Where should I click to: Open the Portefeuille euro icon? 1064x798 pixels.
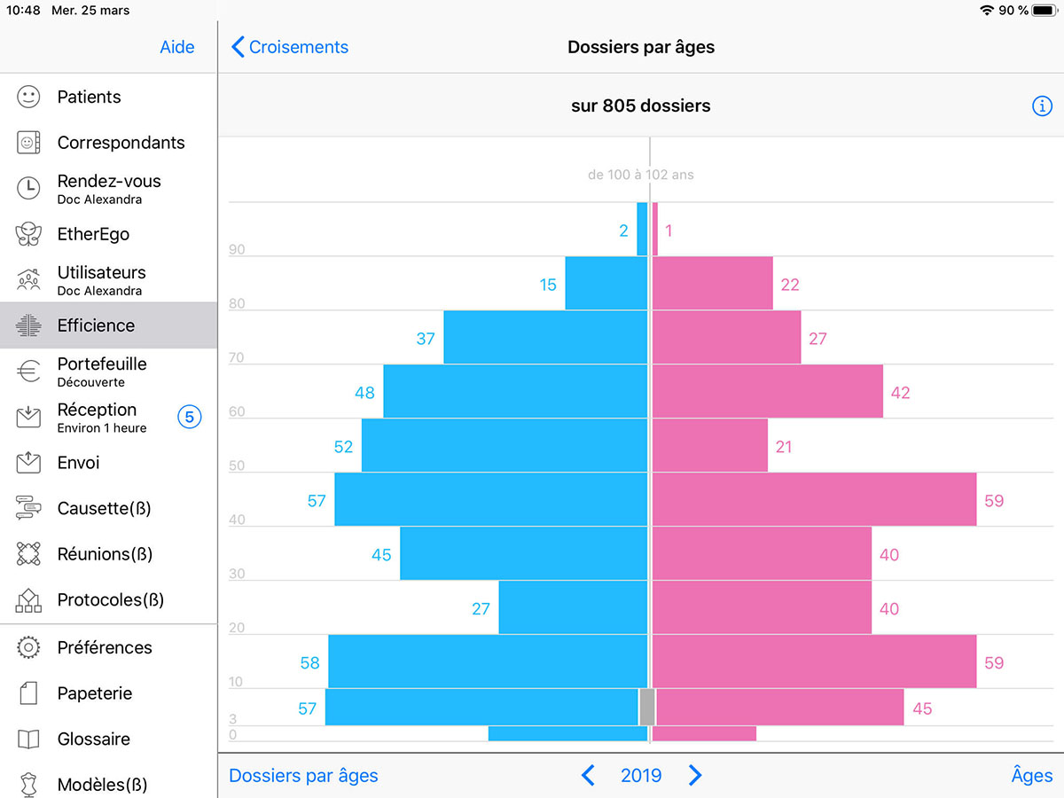(29, 372)
